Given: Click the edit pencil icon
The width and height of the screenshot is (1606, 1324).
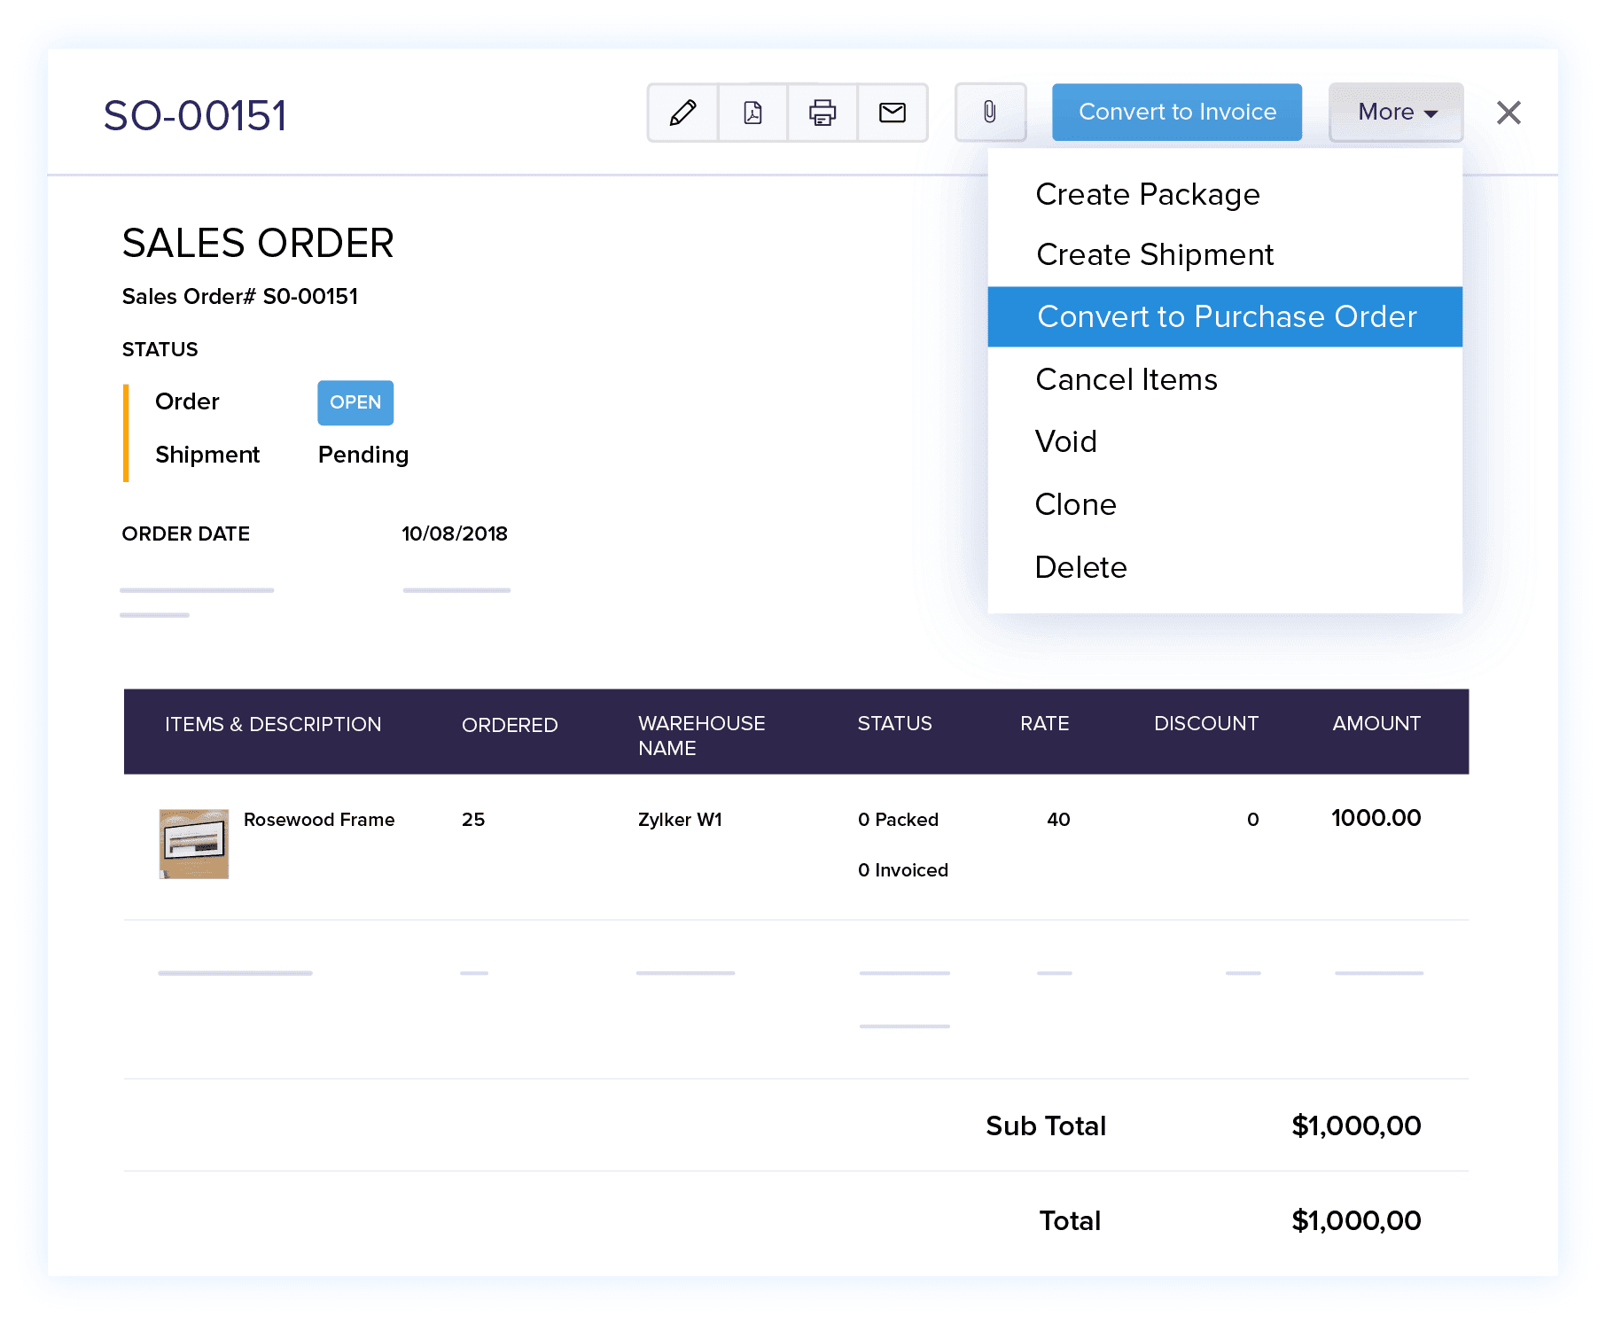Looking at the screenshot, I should click(x=681, y=113).
